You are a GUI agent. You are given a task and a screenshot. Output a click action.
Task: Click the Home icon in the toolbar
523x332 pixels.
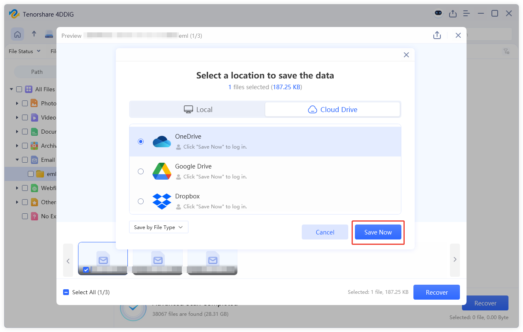coord(17,34)
